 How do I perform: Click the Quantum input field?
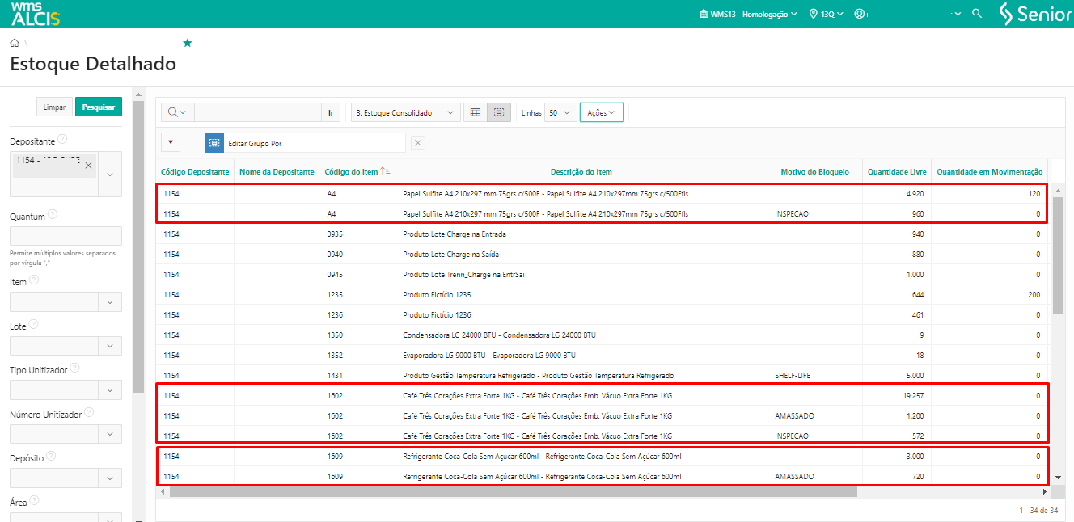[66, 236]
